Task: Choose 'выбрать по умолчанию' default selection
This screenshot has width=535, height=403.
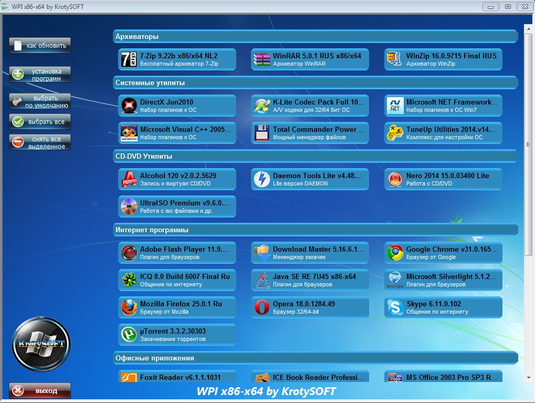Action: click(40, 101)
